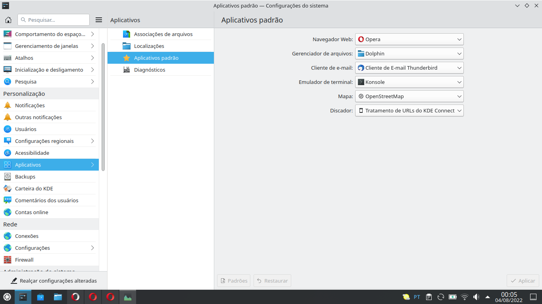
Task: Open the weather widget in system tray
Action: point(406,297)
